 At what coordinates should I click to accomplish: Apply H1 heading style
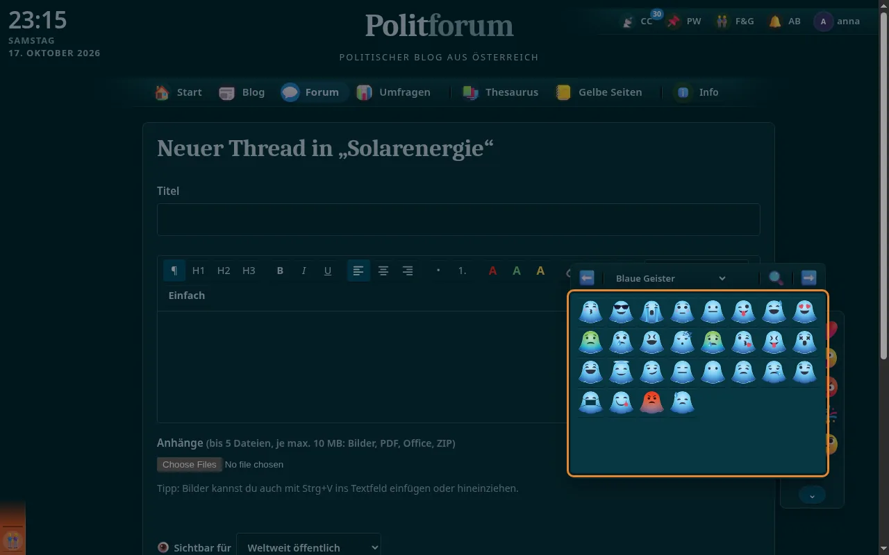click(x=199, y=271)
